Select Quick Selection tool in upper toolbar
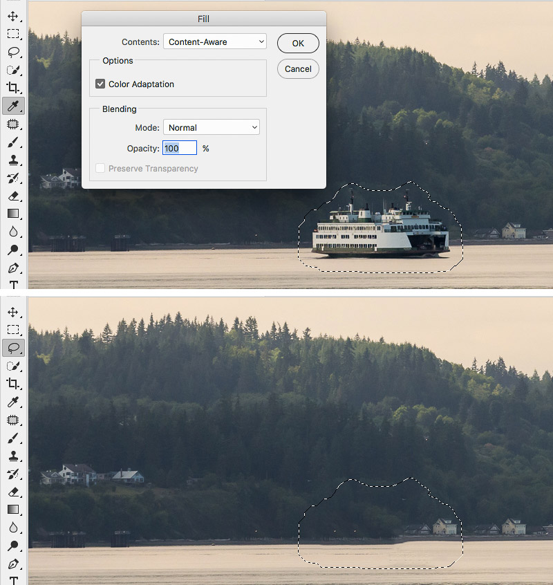Viewport: 553px width, 585px height. (x=13, y=70)
